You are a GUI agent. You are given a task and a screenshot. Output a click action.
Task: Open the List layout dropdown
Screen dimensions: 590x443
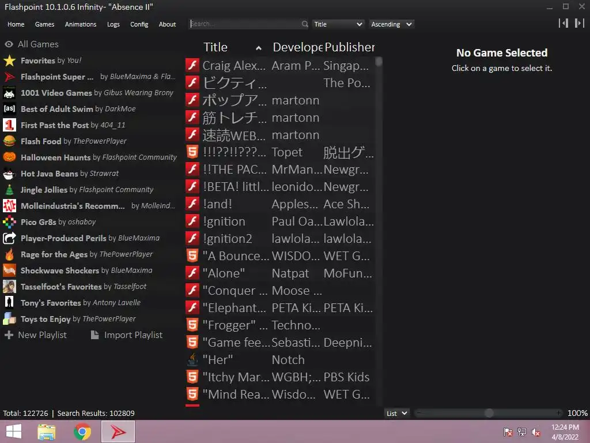[396, 413]
